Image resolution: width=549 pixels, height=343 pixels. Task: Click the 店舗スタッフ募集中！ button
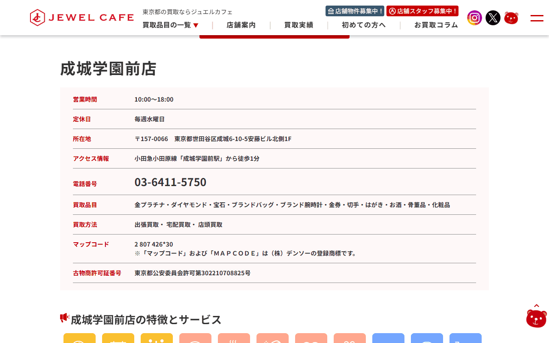click(422, 11)
